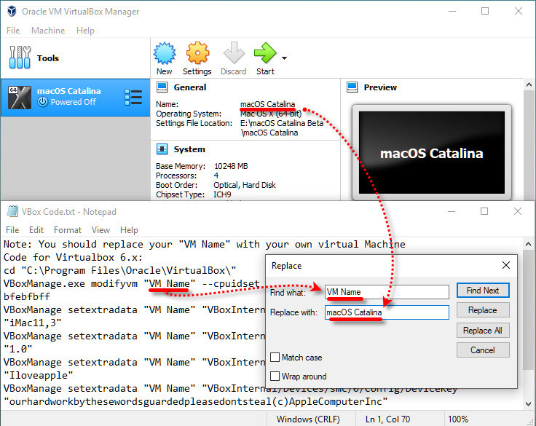
Task: Open Notepad File menu
Action: coord(12,230)
